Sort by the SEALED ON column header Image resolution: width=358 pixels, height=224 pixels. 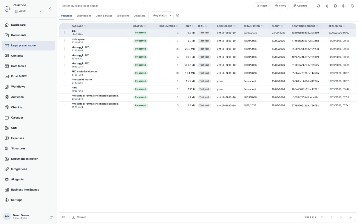click(337, 26)
